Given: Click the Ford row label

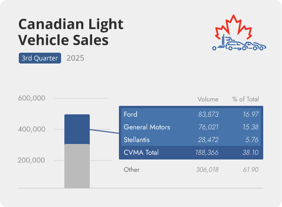Looking at the screenshot, I should pos(130,114).
